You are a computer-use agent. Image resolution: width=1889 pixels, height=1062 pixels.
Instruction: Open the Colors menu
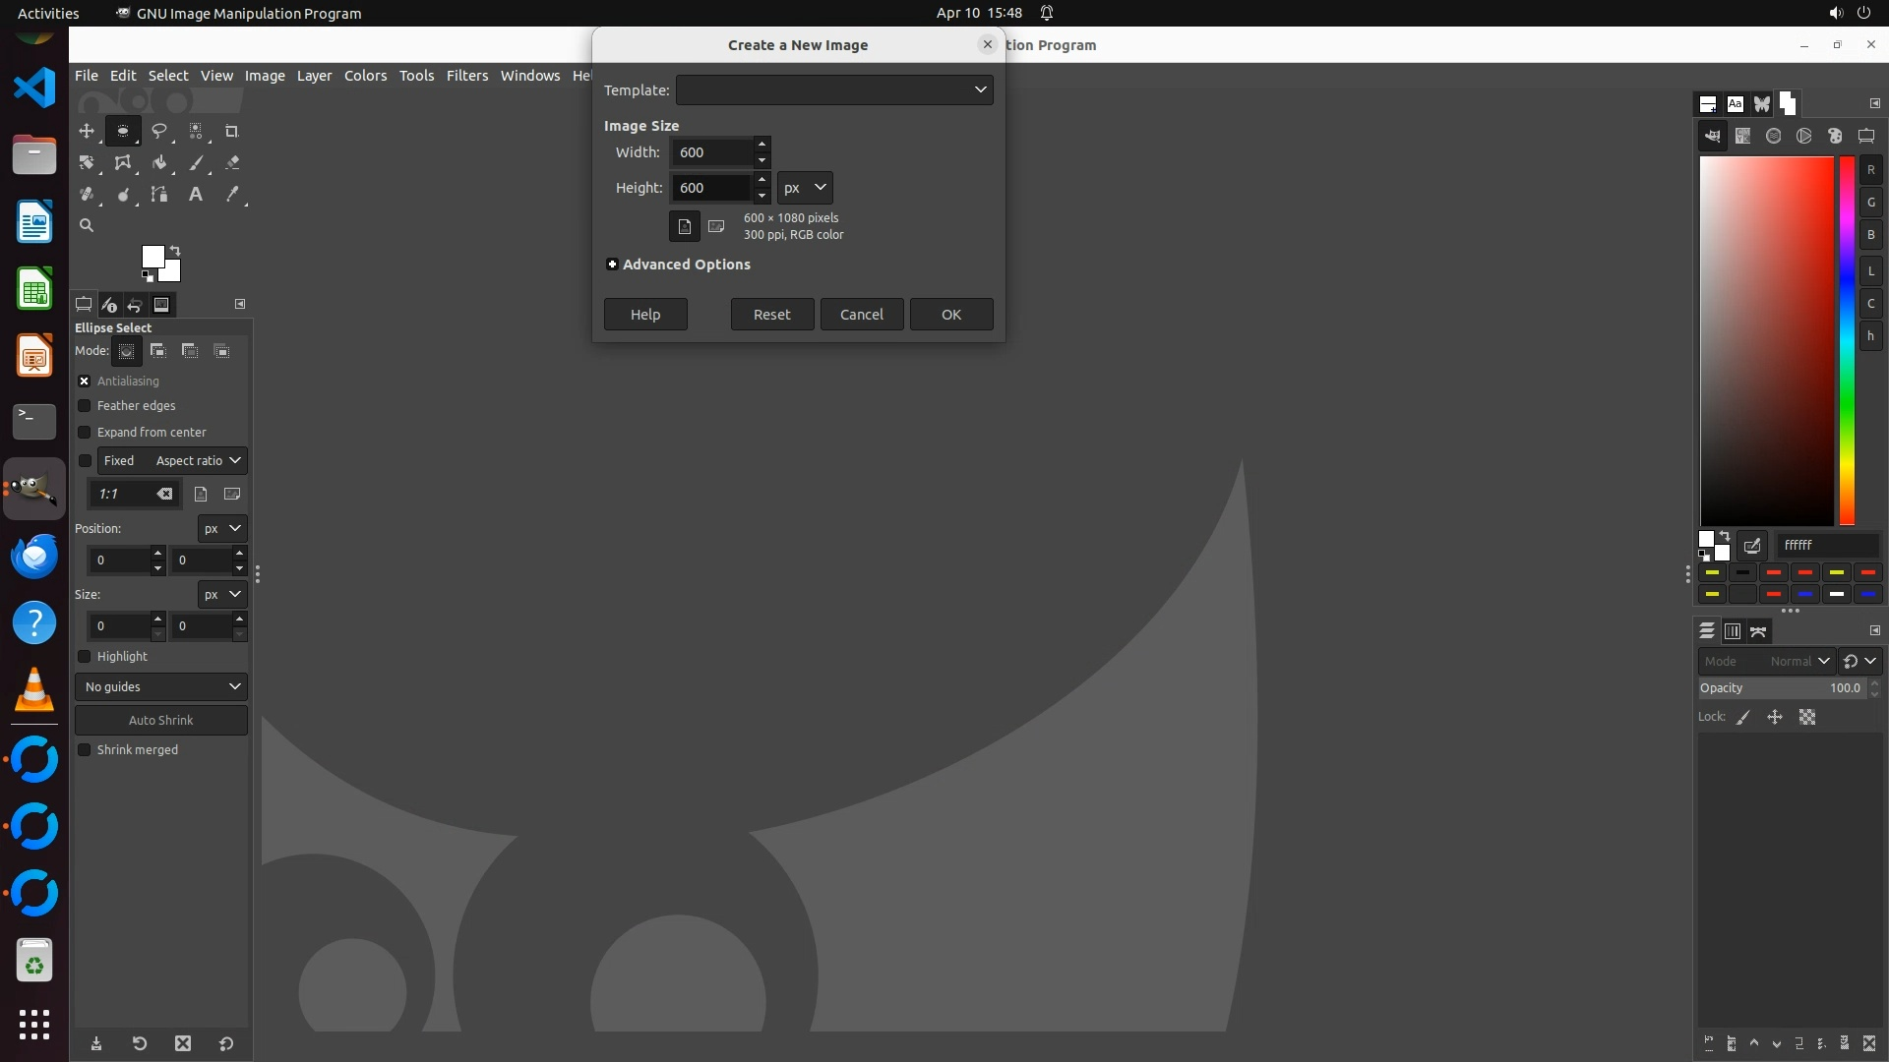(365, 76)
